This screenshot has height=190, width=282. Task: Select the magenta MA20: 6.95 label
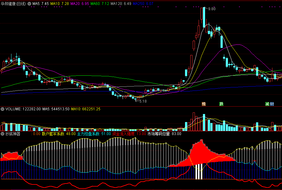click(80, 4)
